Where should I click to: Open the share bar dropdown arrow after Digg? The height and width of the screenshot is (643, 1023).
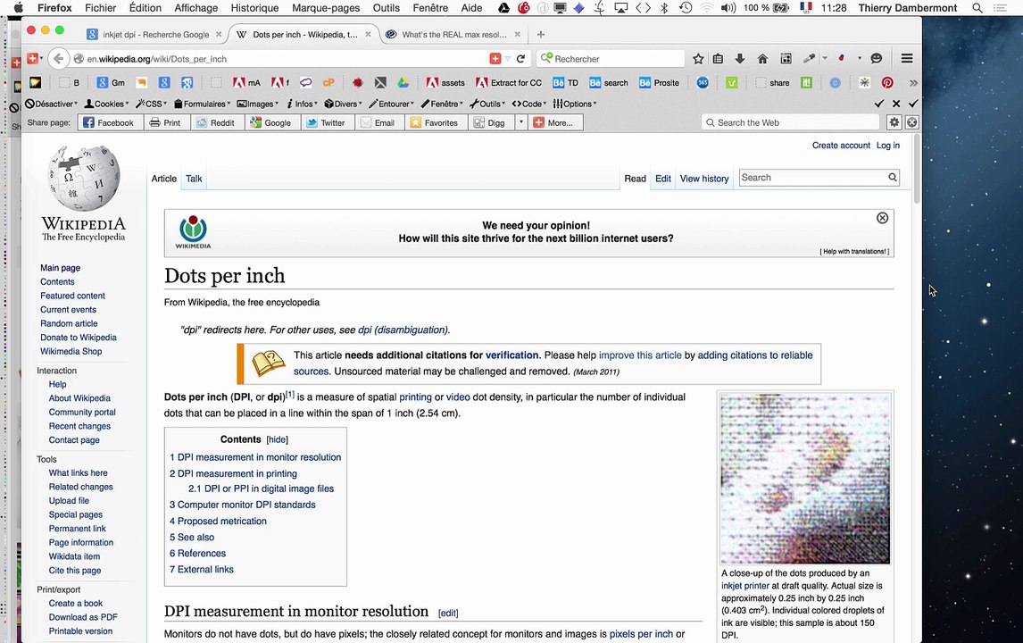click(520, 122)
